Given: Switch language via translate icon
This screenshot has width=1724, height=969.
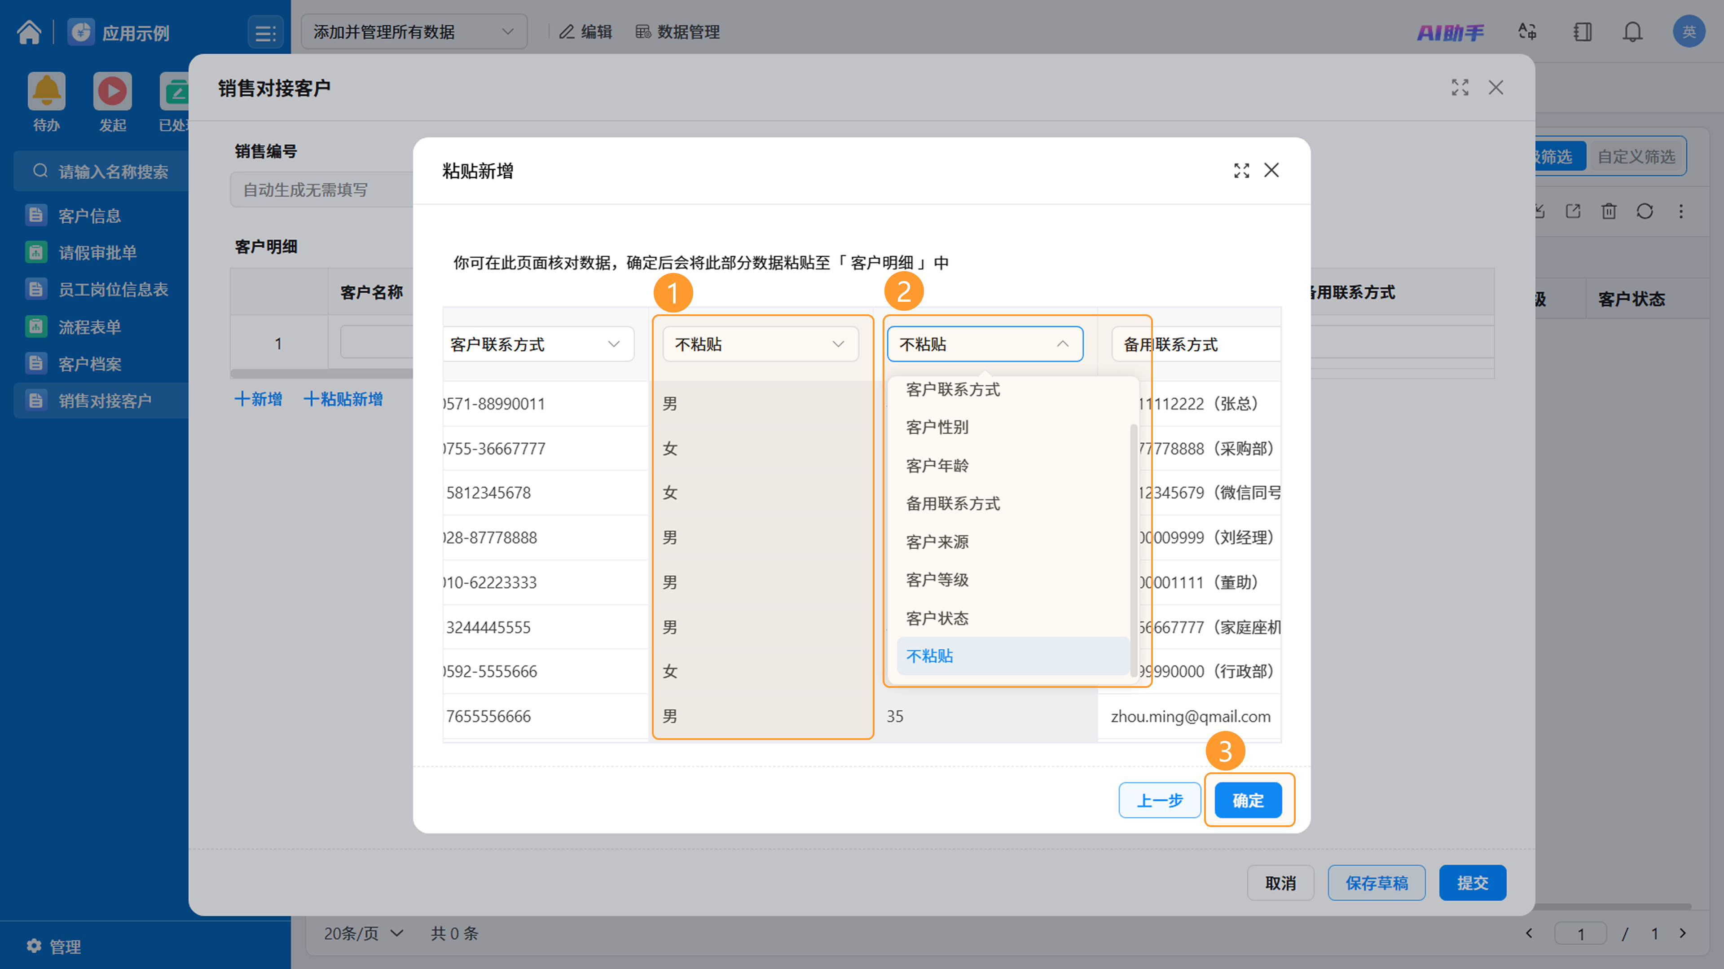Looking at the screenshot, I should [1526, 31].
